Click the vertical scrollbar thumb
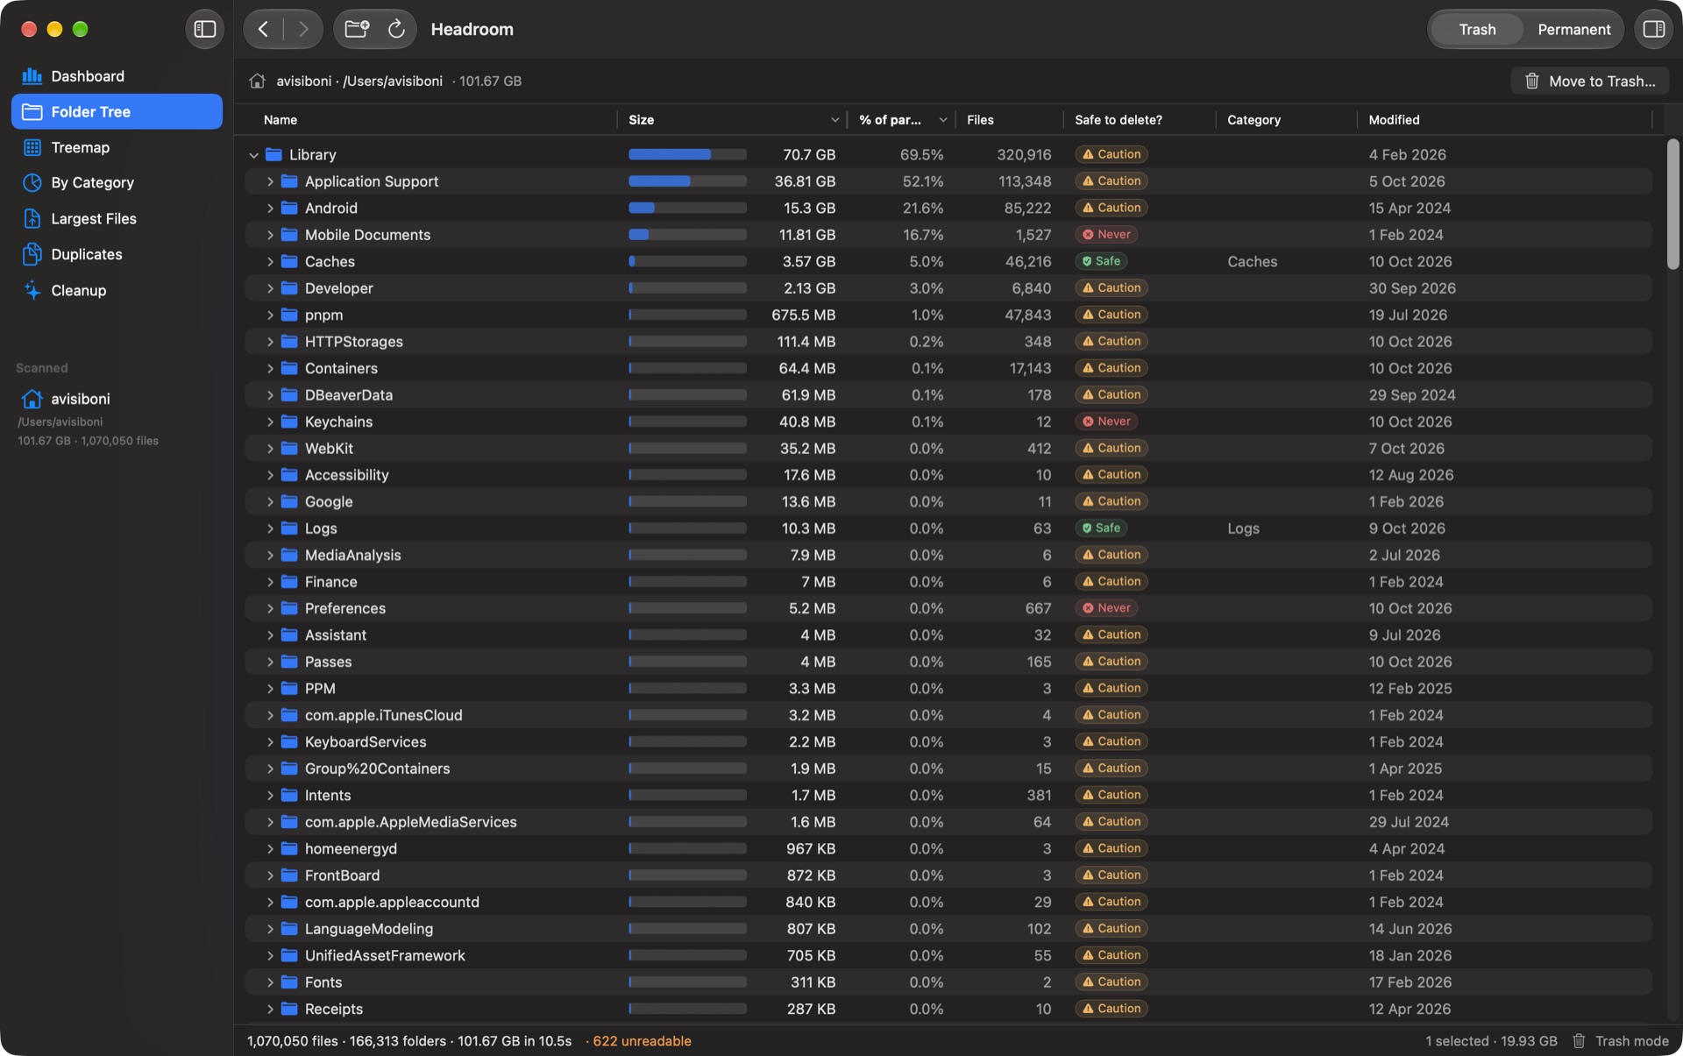Screen dimensions: 1683x1056 tap(1672, 203)
